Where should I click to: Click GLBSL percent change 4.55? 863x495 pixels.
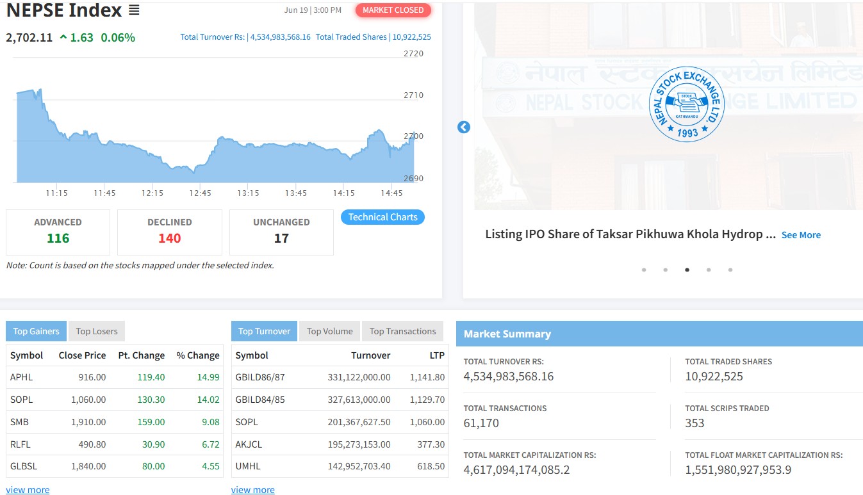point(211,466)
